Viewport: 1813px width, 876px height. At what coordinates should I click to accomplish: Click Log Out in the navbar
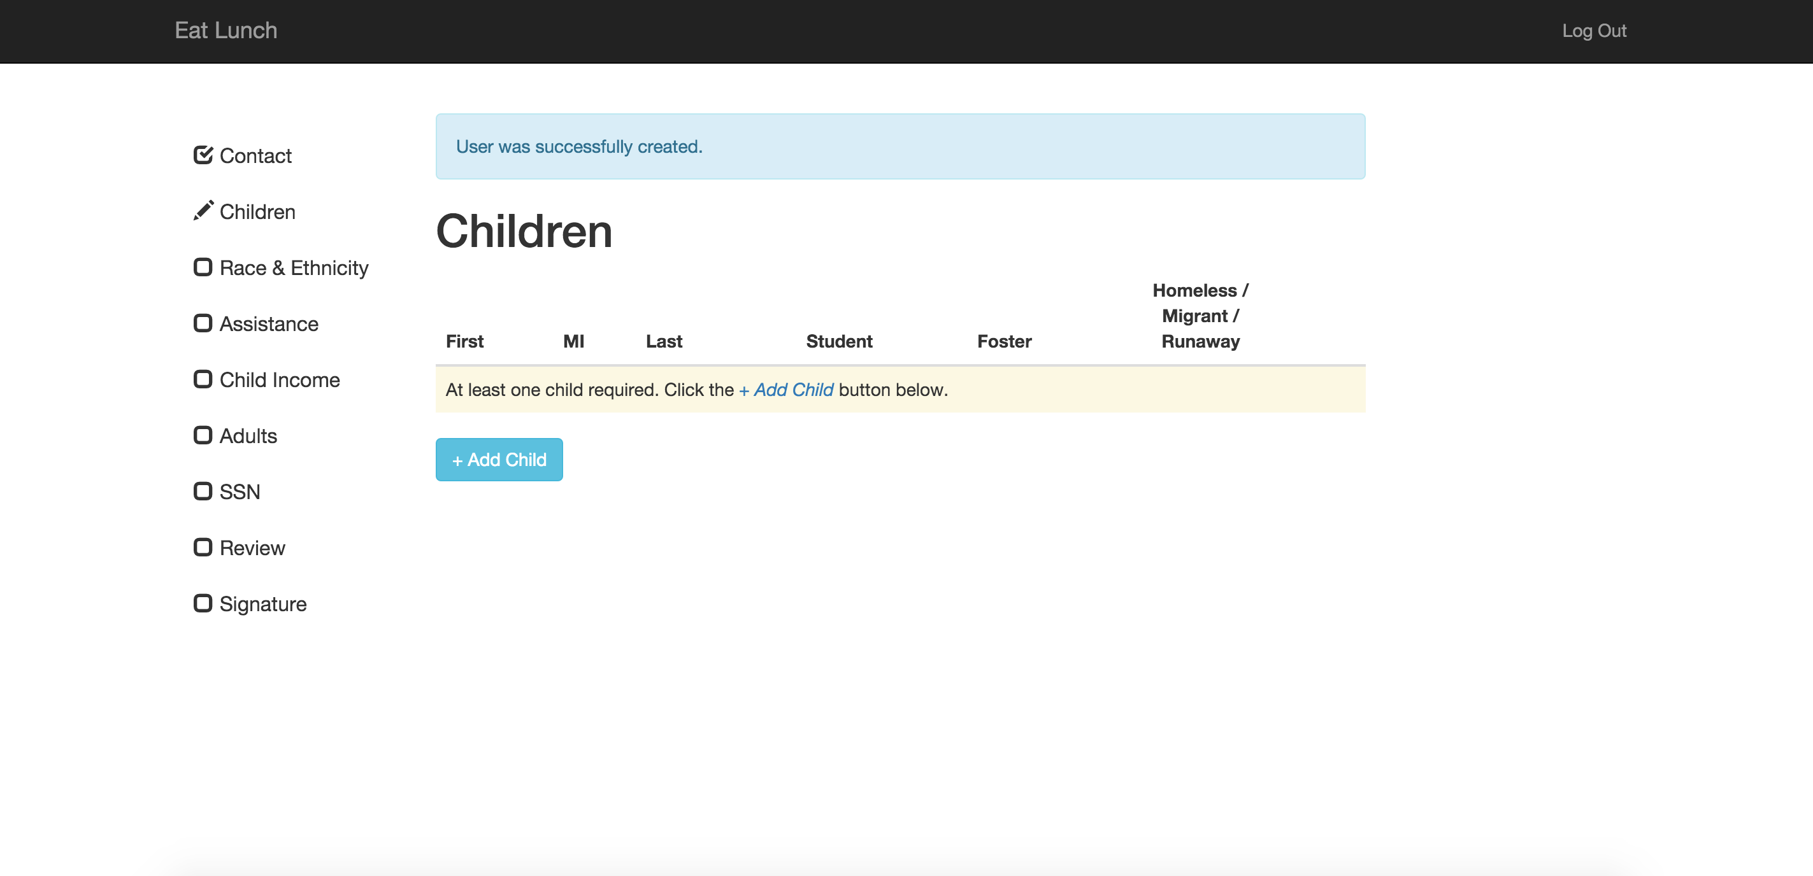[x=1593, y=31]
